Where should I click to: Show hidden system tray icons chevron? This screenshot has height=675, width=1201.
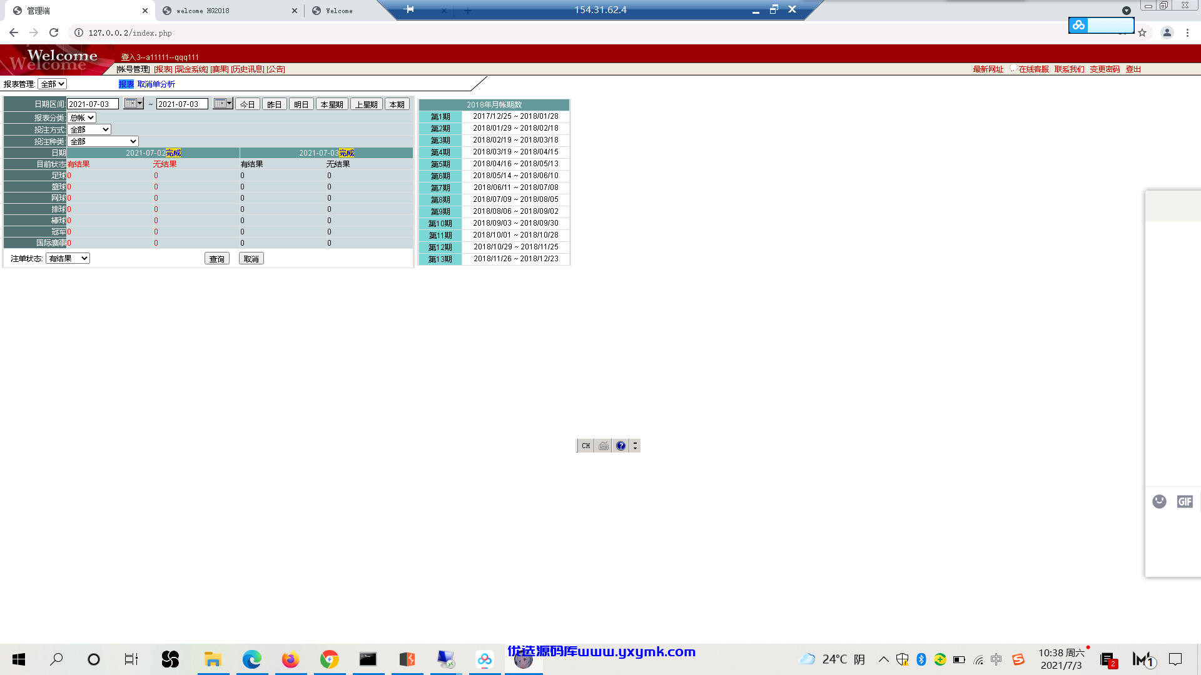tap(883, 659)
